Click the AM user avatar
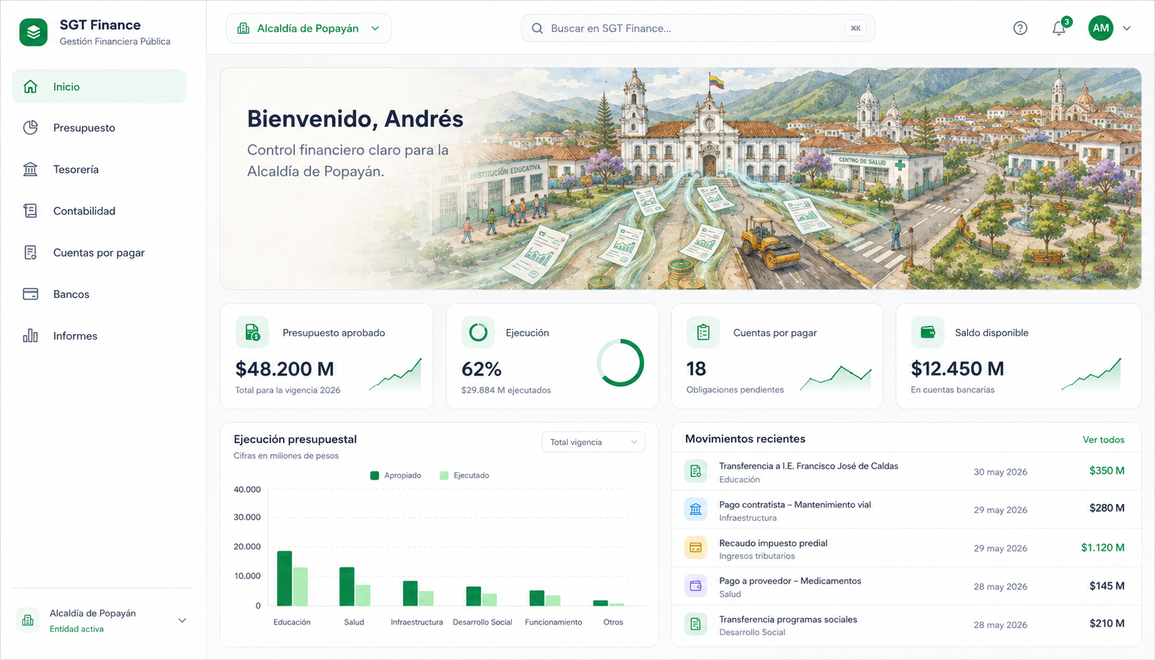Screen dimensions: 1155x660 click(1101, 28)
